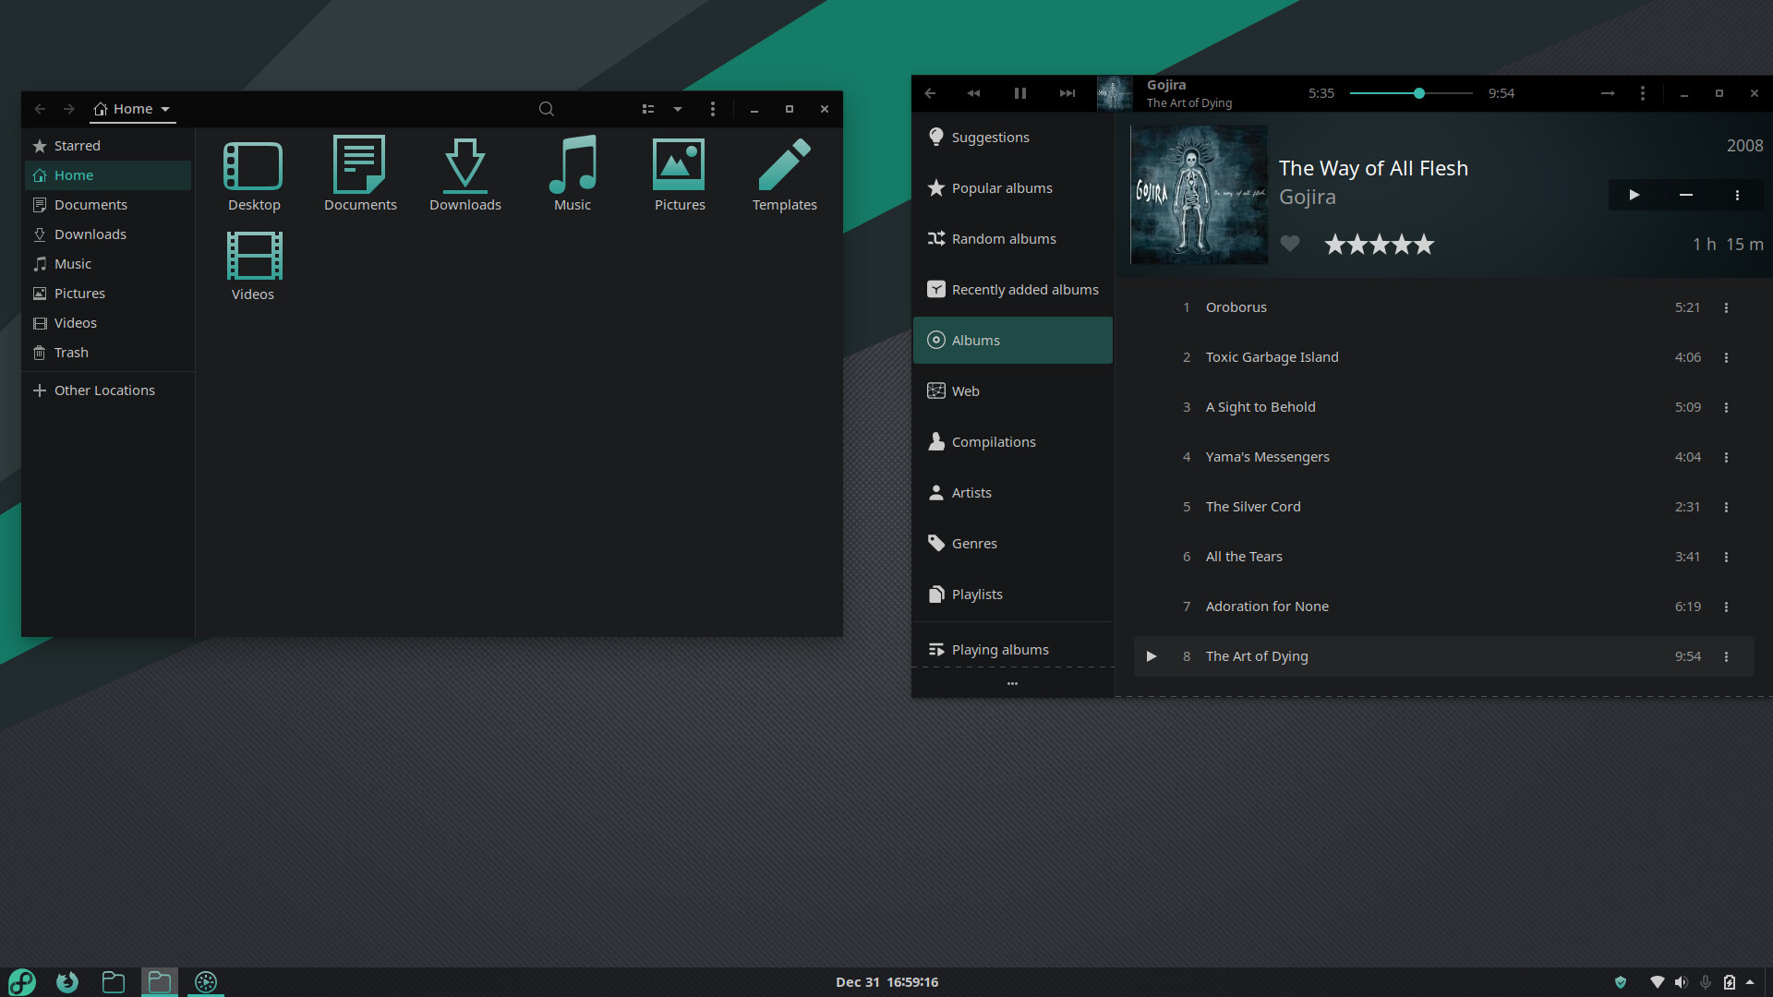The height and width of the screenshot is (997, 1773).
Task: Open Other Locations
Action: pyautogui.click(x=108, y=390)
